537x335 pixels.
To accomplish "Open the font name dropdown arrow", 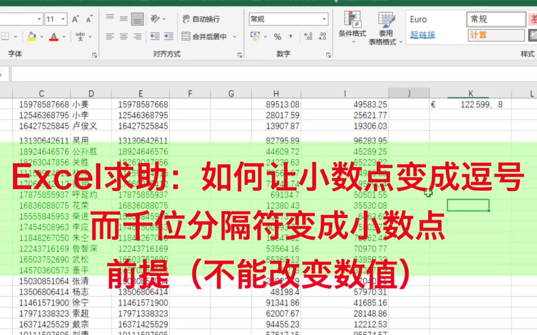I will pyautogui.click(x=39, y=19).
